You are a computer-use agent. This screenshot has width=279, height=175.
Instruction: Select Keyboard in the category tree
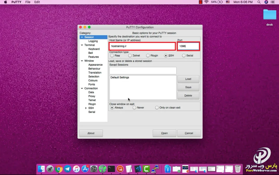click(94, 49)
